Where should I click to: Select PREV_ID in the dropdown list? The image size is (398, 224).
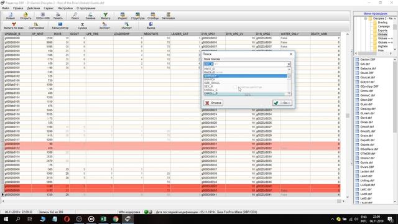coord(245,69)
